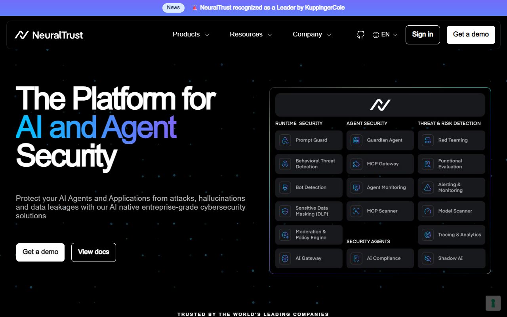Select the AI Gateway icon
Image resolution: width=507 pixels, height=317 pixels.
tap(285, 258)
